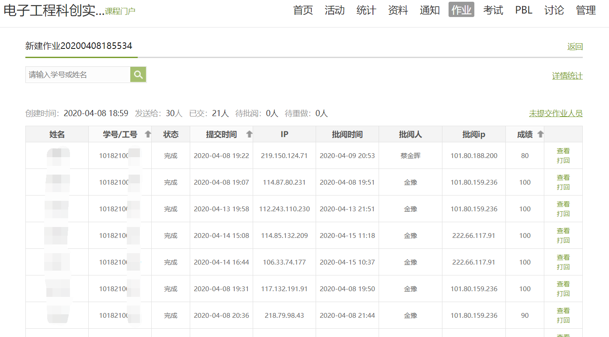Switch to the 统计 menu
The image size is (609, 337).
point(366,10)
